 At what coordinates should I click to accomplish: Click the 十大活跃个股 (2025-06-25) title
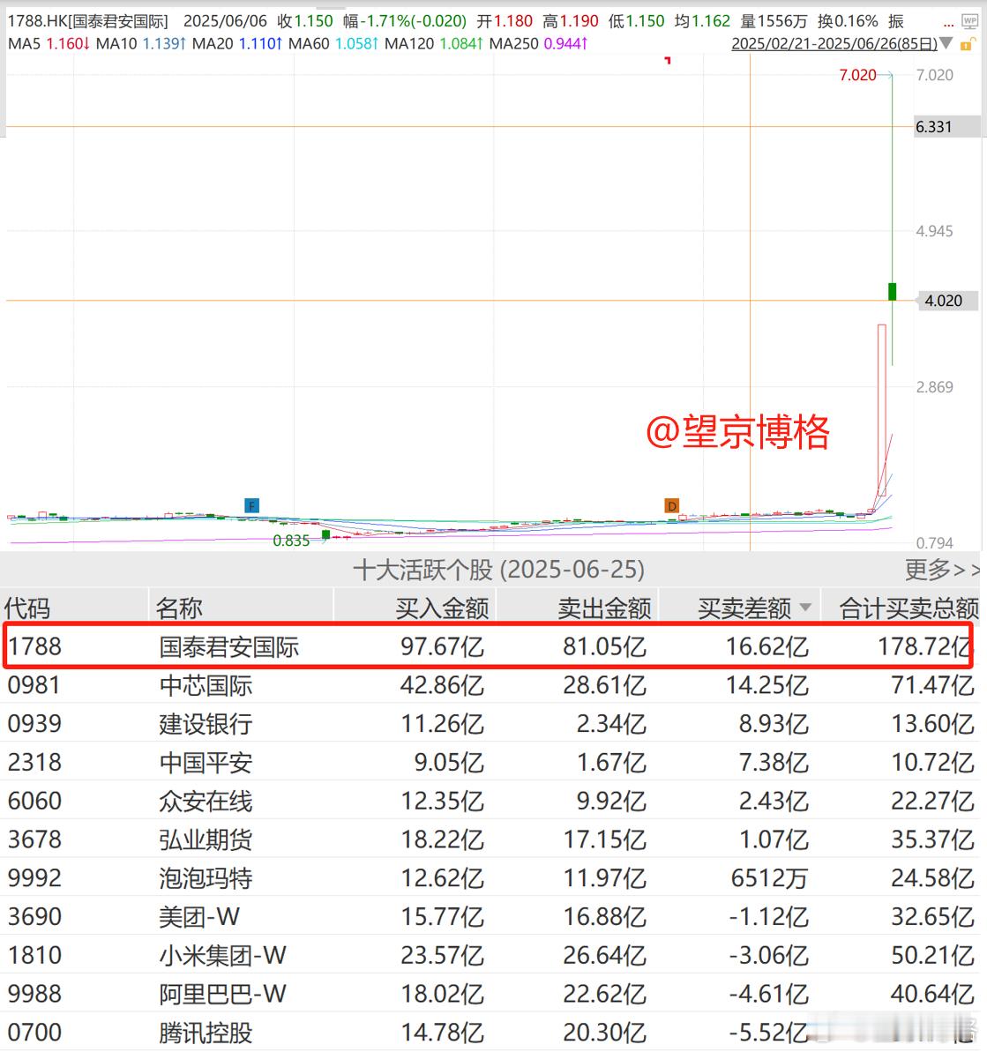pos(498,570)
